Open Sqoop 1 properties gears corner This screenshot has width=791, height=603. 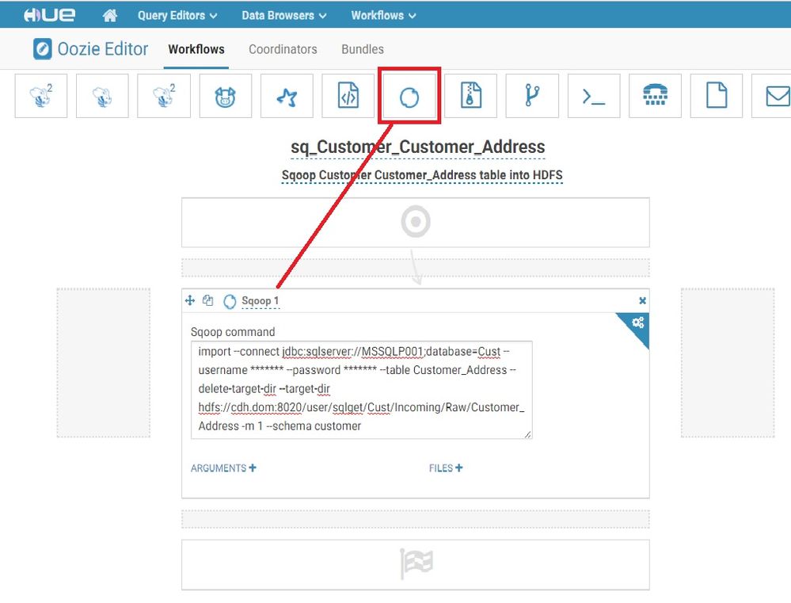pyautogui.click(x=637, y=322)
